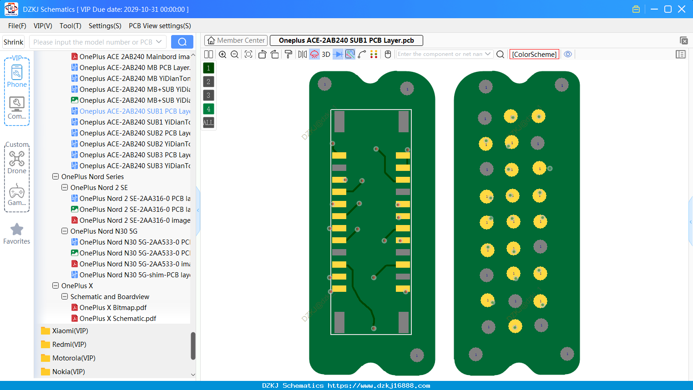Fit the PCB board to the window

pos(248,55)
